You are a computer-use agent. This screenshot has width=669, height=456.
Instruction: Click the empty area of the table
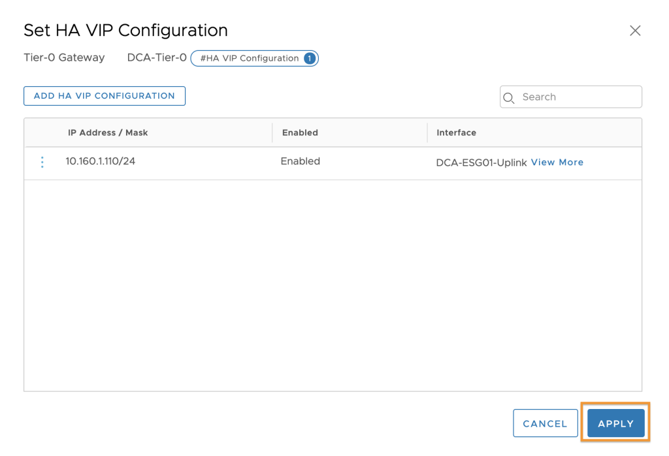click(x=333, y=285)
